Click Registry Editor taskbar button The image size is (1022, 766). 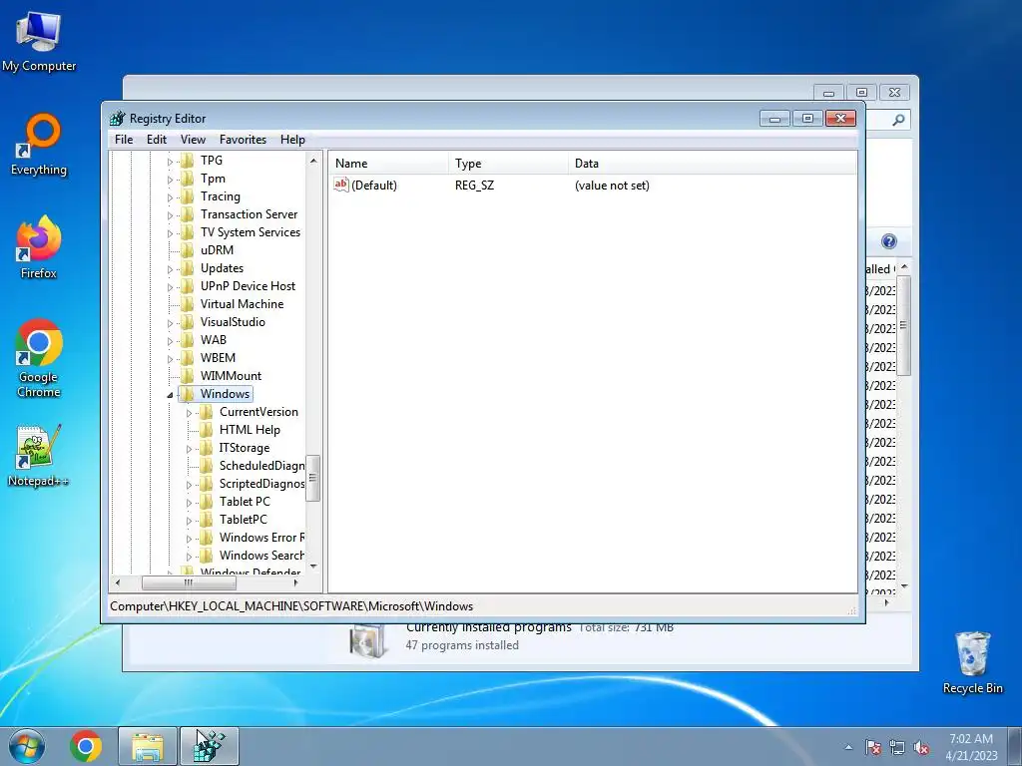tap(210, 746)
